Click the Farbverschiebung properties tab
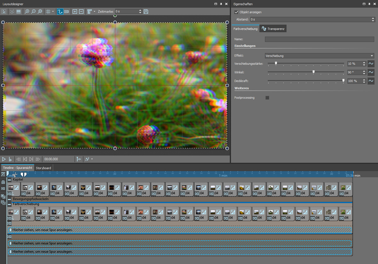This screenshot has width=378, height=264. tap(245, 29)
